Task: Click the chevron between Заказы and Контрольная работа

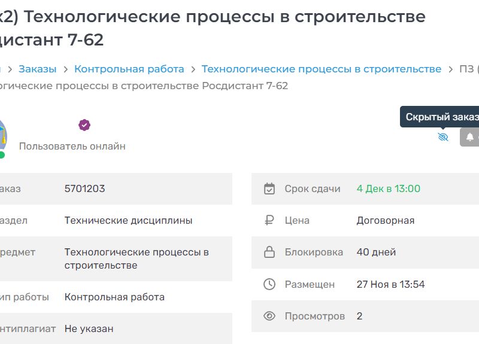Action: pos(65,69)
